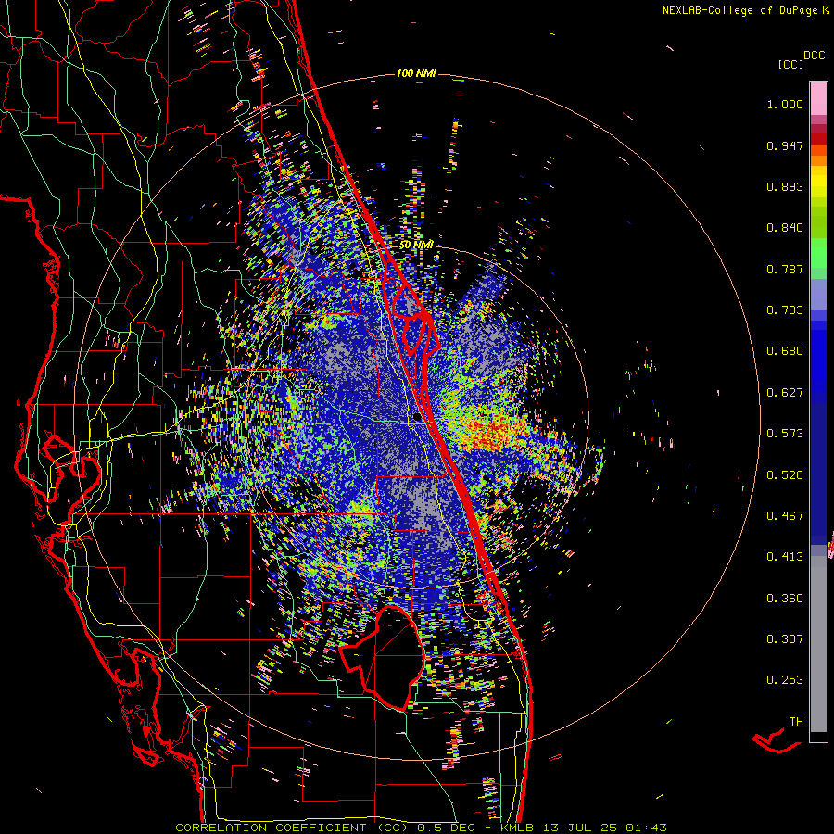Click the KMLB station identifier
This screenshot has height=834, width=834.
(519, 828)
